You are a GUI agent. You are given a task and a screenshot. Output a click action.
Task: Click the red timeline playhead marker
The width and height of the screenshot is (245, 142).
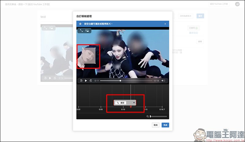coord(131,107)
